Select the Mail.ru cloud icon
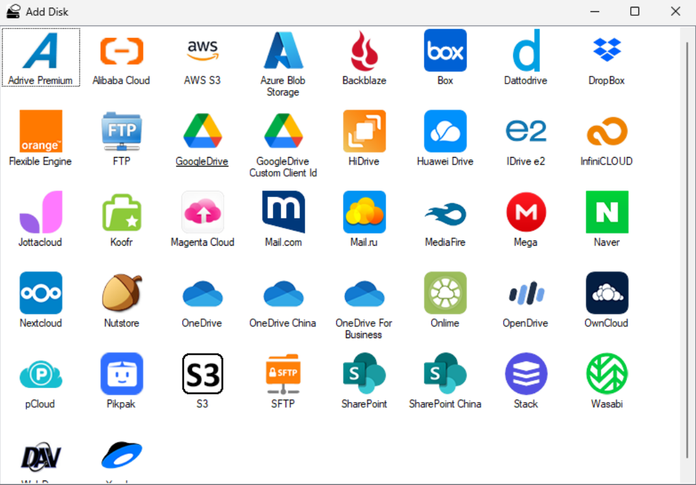Viewport: 696px width, 485px height. point(364,212)
